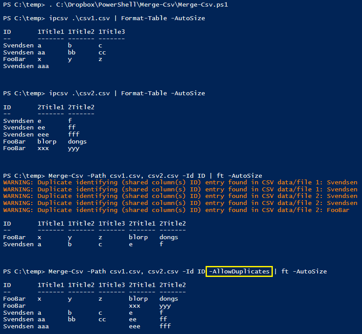Image resolution: width=362 pixels, height=334 pixels.
Task: Select the blorp value in merged table
Action: [138, 237]
